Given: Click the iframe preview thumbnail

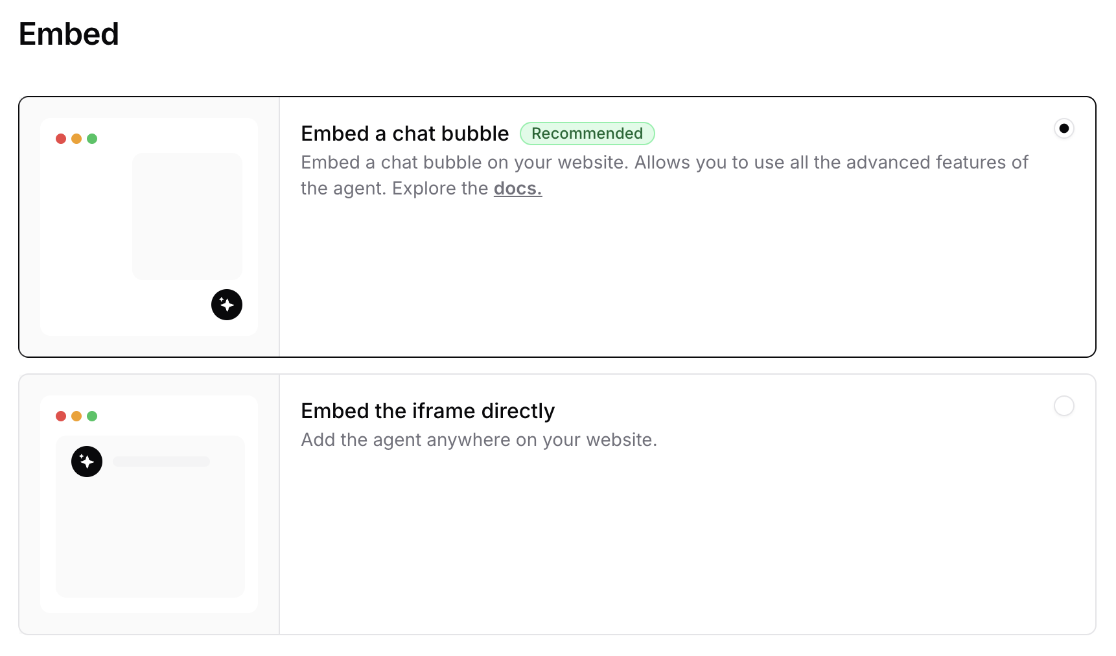Looking at the screenshot, I should coord(149,504).
